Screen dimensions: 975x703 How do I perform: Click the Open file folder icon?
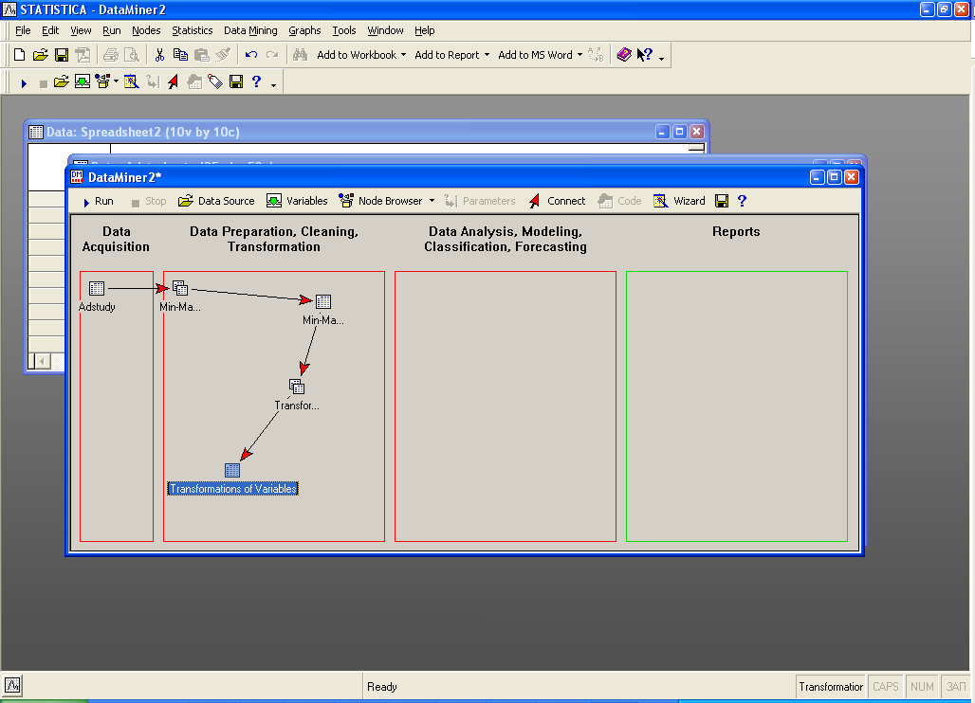click(x=41, y=55)
